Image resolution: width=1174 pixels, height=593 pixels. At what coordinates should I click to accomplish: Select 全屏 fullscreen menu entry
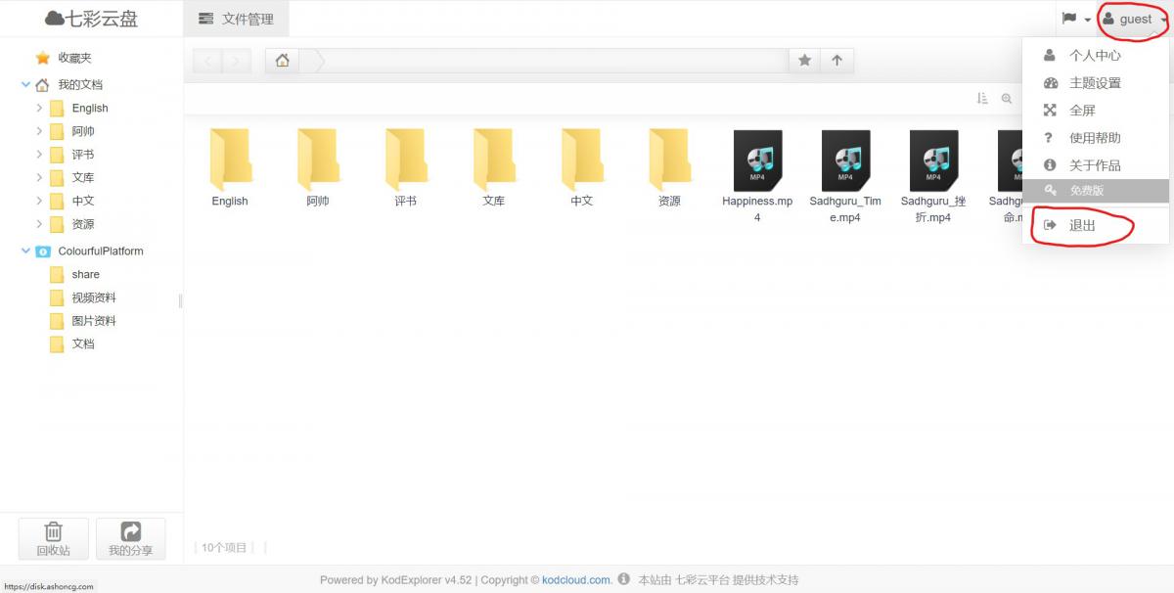1082,111
